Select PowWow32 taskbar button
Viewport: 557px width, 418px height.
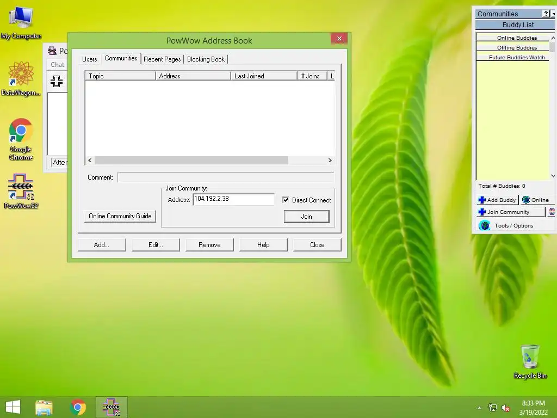[111, 407]
